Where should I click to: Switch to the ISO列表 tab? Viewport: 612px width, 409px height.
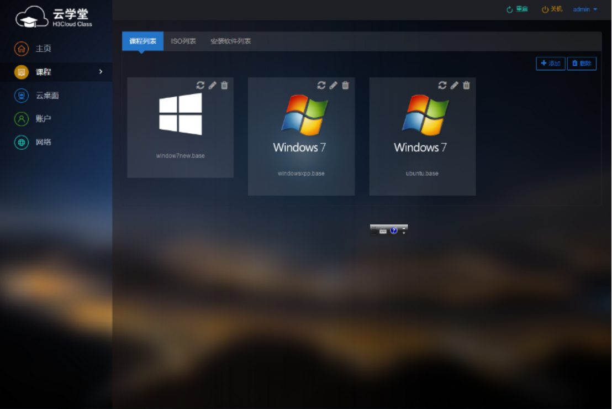point(183,41)
